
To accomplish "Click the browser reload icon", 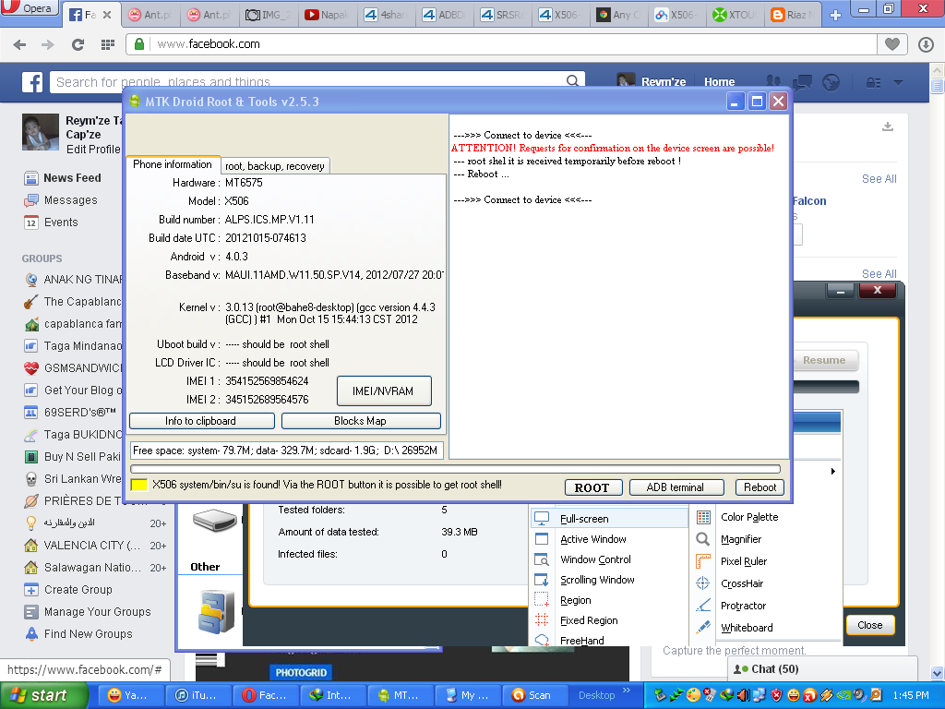I will pyautogui.click(x=78, y=44).
